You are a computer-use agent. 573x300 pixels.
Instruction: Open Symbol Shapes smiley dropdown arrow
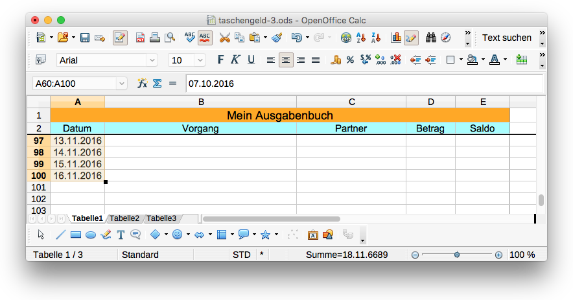click(188, 235)
